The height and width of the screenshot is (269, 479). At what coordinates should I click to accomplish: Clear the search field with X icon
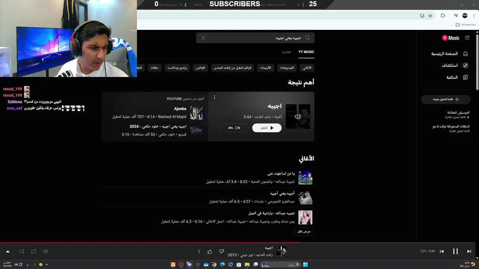point(203,38)
